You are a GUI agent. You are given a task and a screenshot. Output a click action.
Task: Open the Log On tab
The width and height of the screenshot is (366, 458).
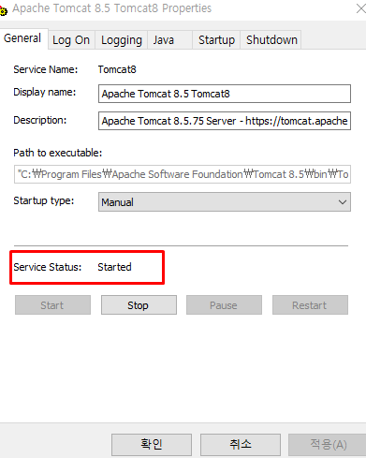pos(71,40)
